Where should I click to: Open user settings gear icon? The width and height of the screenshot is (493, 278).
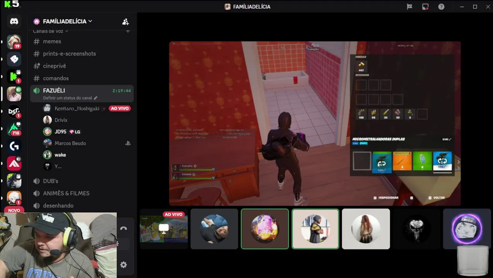(x=123, y=265)
